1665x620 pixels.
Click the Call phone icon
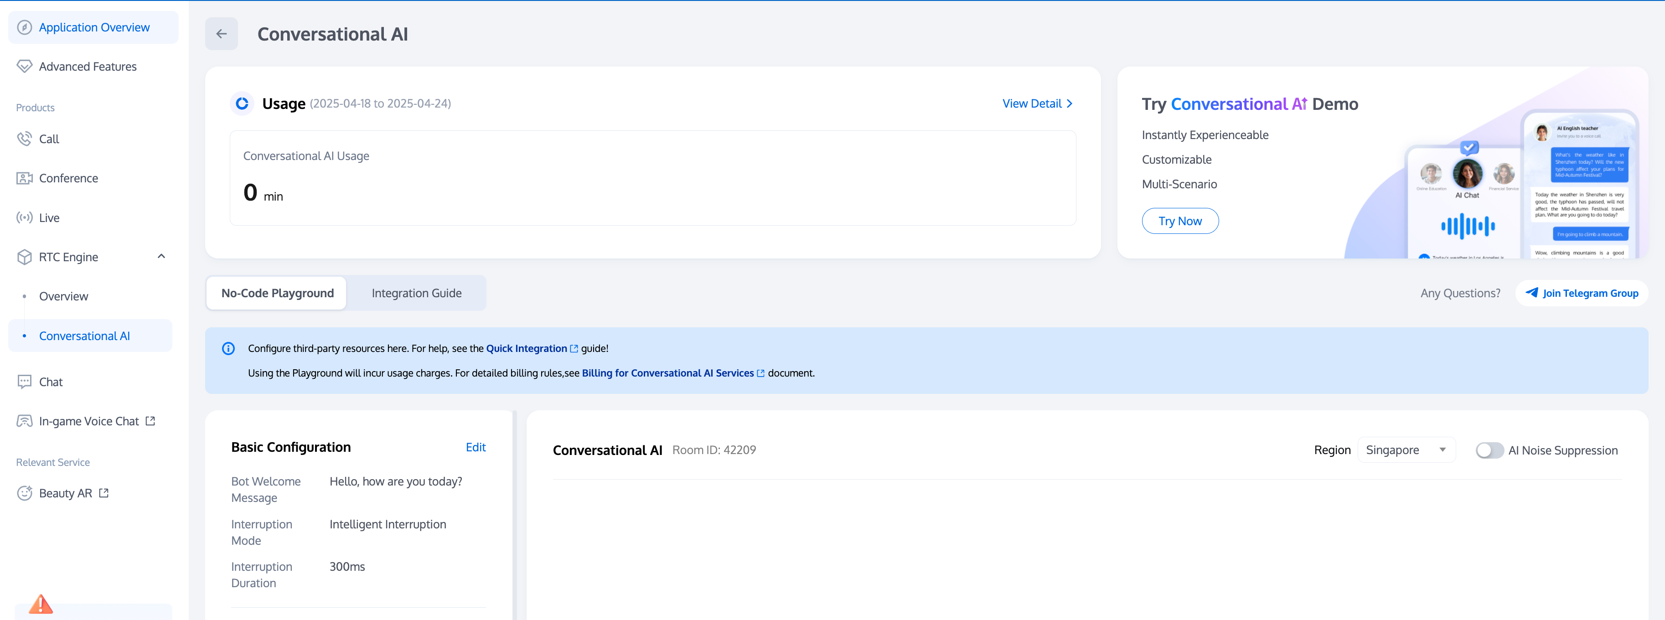(25, 139)
